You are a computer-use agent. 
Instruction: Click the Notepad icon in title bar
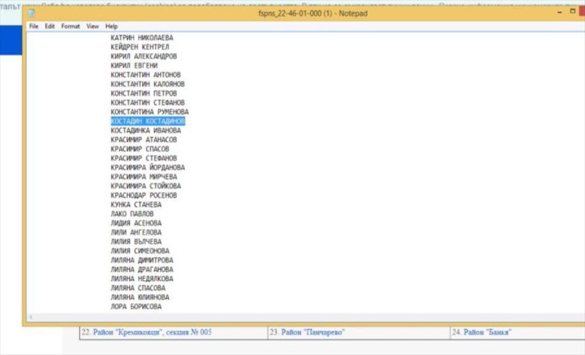coord(32,13)
